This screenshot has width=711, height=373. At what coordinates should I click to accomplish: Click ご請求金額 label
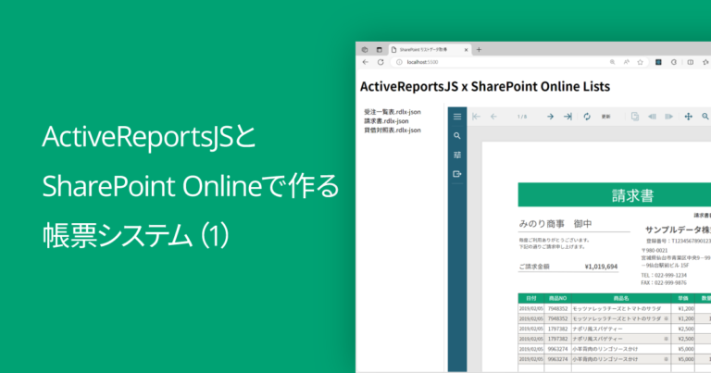pos(534,267)
